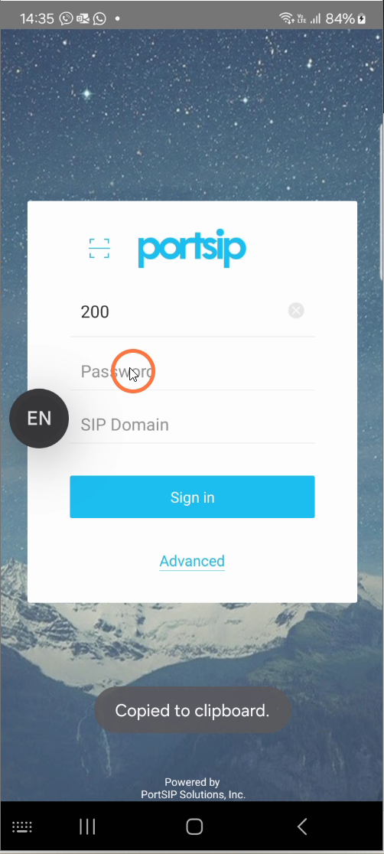This screenshot has height=854, width=384.
Task: Tap the Home navigation button
Action: point(194,826)
